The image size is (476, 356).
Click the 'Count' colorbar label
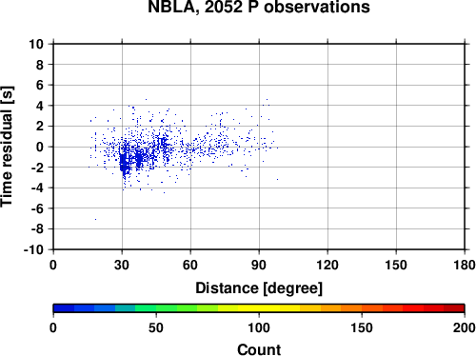click(259, 349)
